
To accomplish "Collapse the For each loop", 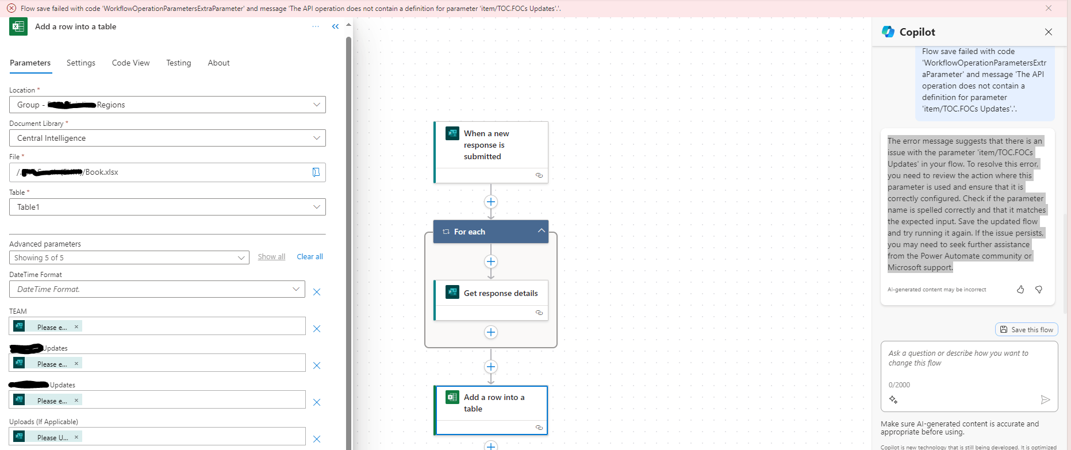I will [541, 230].
